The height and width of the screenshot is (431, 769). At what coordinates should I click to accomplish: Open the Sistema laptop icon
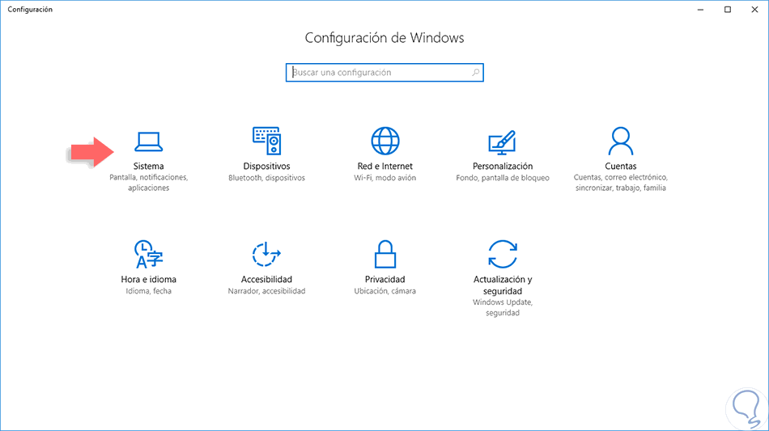(149, 142)
